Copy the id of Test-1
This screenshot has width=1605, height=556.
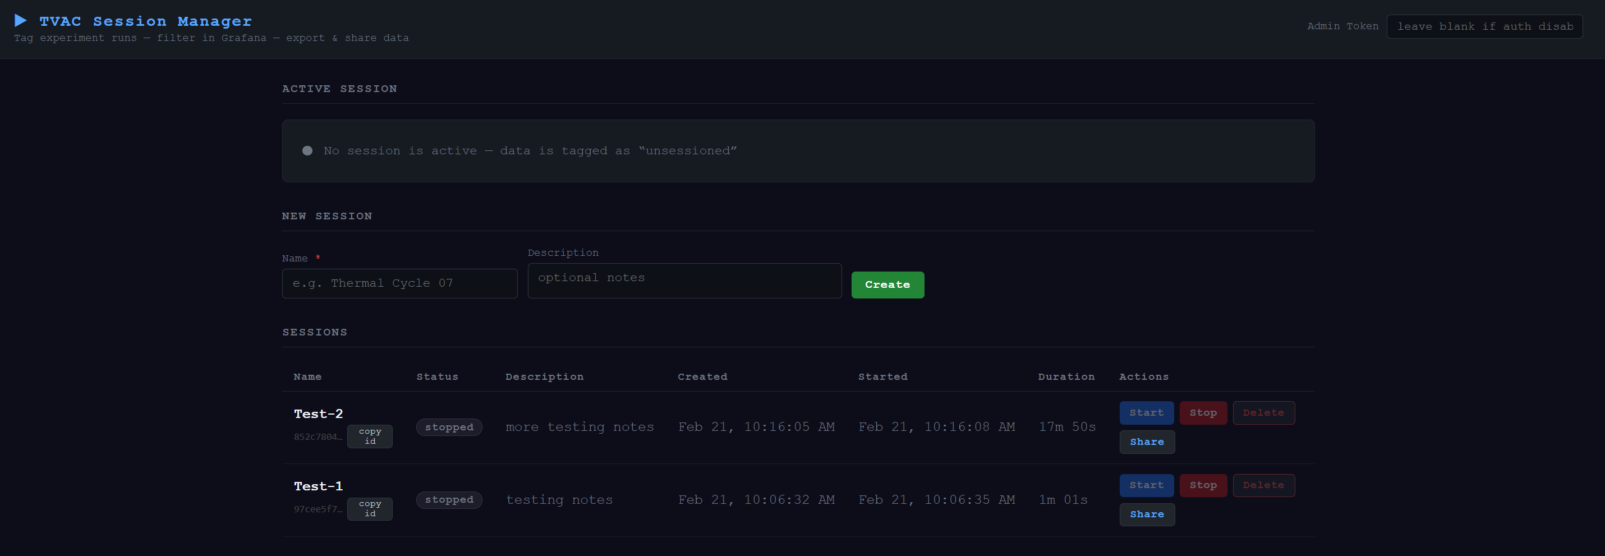(x=370, y=509)
